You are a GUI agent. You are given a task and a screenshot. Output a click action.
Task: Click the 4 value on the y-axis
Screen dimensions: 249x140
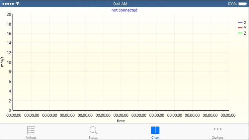point(10,91)
